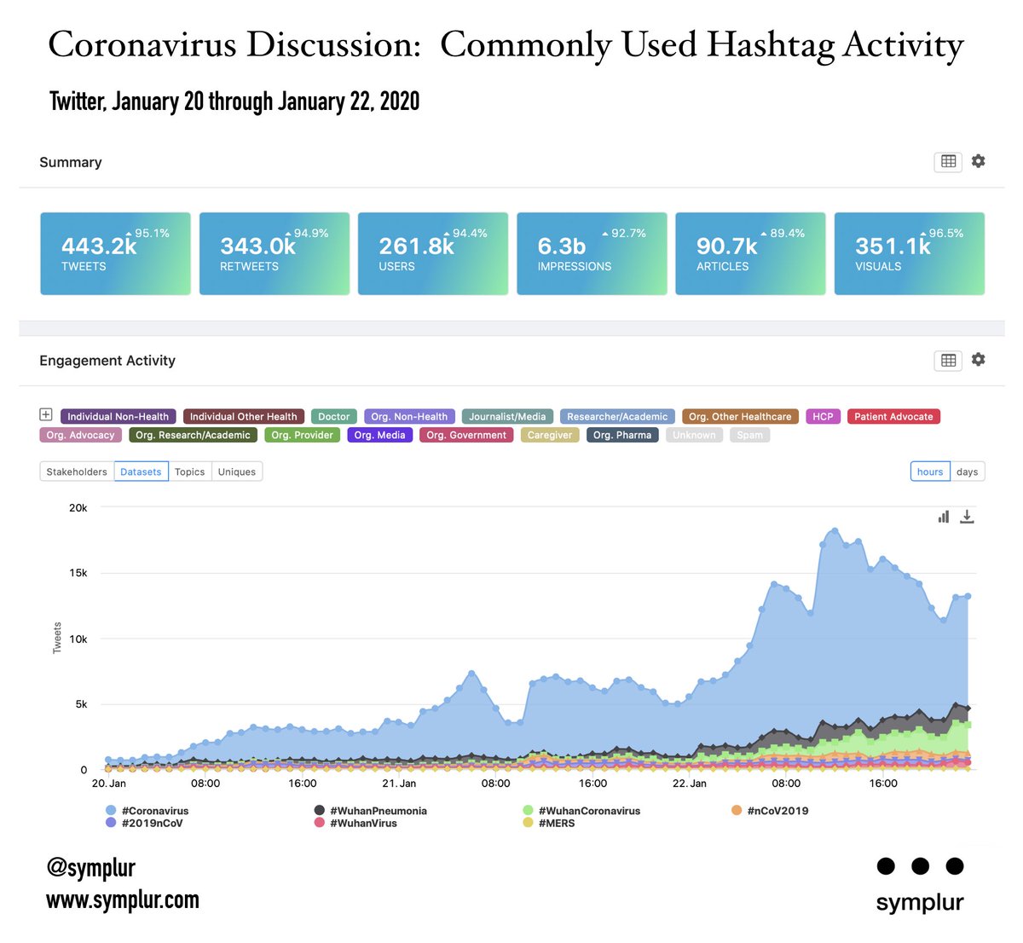Viewport: 1023px width, 943px height.
Task: Enable the Unknown tag
Action: (694, 435)
